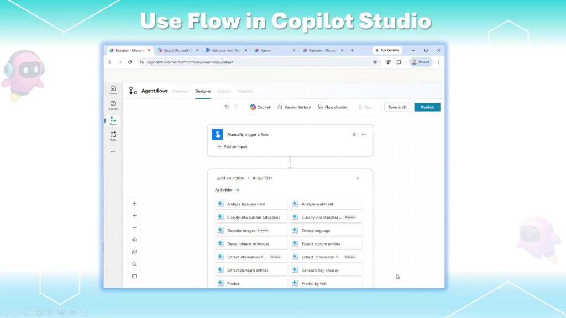Fit the flow to the canvas view

click(134, 240)
